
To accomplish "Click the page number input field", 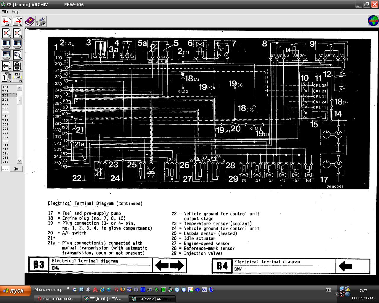I will click(6, 169).
